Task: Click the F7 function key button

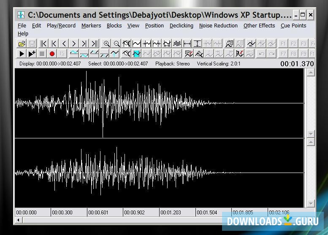Action: point(283,54)
